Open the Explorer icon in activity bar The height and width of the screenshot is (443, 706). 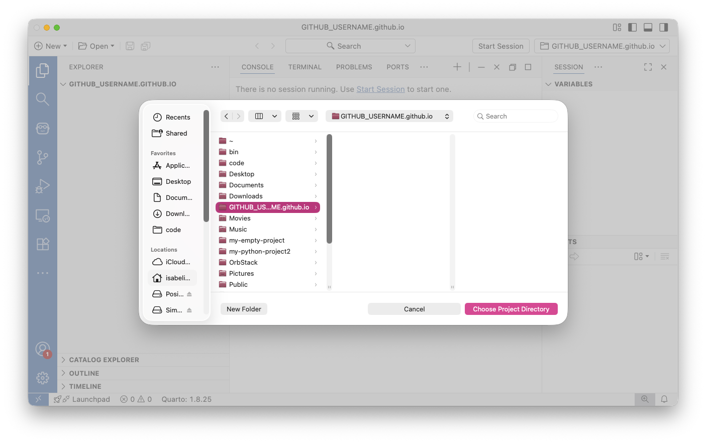[x=43, y=70]
